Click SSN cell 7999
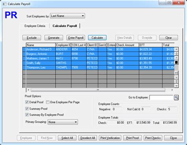187x145 pixels. coord(79,68)
